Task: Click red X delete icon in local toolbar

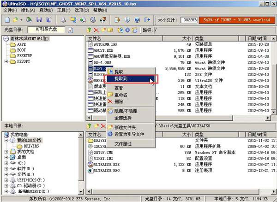Action: (x=103, y=126)
